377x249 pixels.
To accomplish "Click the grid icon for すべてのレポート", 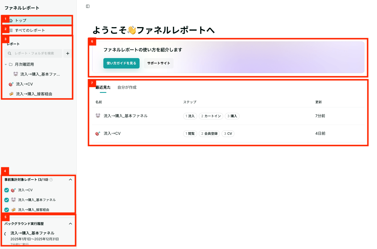I will point(11,30).
